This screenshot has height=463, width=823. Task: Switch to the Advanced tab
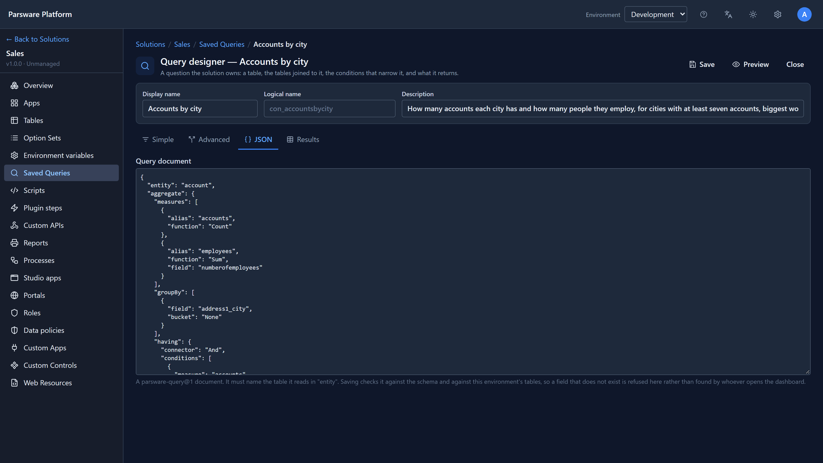click(209, 140)
